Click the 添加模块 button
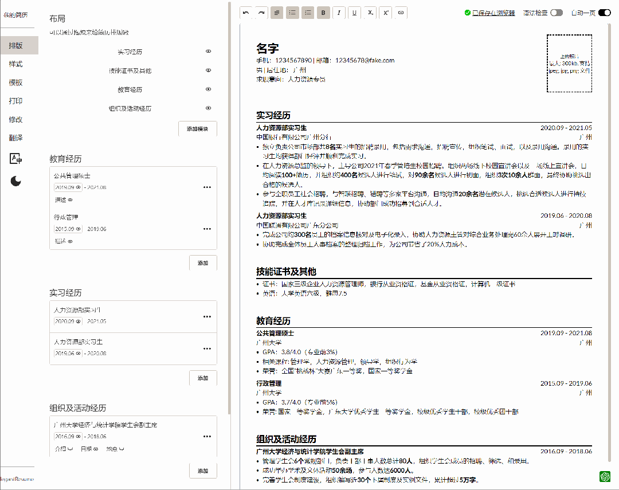 click(x=197, y=128)
